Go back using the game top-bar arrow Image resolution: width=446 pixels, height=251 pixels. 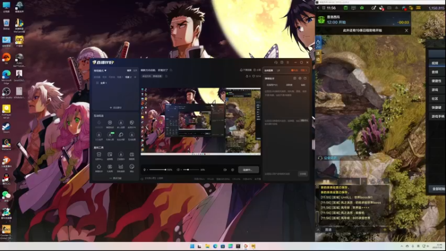[x=318, y=8]
